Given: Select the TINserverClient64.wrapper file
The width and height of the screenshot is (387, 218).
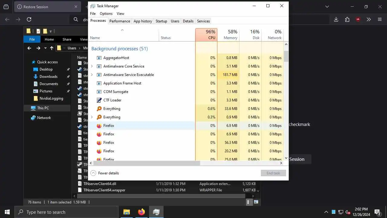Looking at the screenshot, I should click(x=104, y=190).
